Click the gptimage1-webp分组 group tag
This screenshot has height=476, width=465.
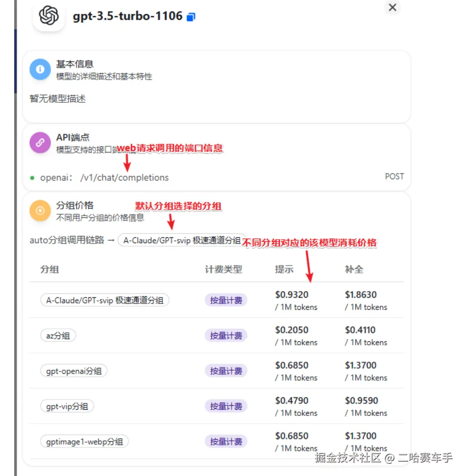point(84,441)
